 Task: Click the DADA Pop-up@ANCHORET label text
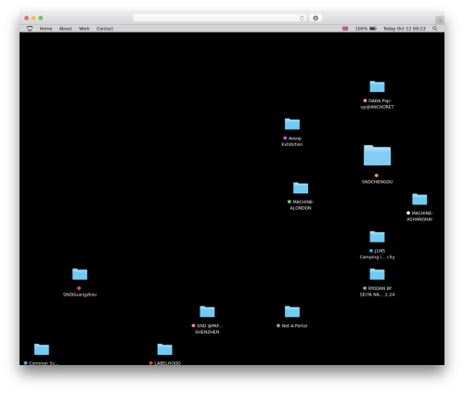tap(378, 104)
